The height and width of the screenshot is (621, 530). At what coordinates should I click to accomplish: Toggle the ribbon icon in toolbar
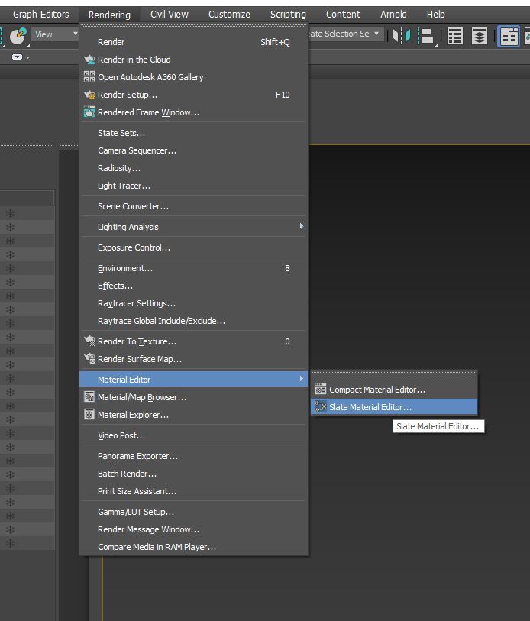pos(509,36)
